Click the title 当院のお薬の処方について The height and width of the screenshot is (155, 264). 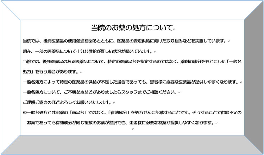[x=132, y=28]
